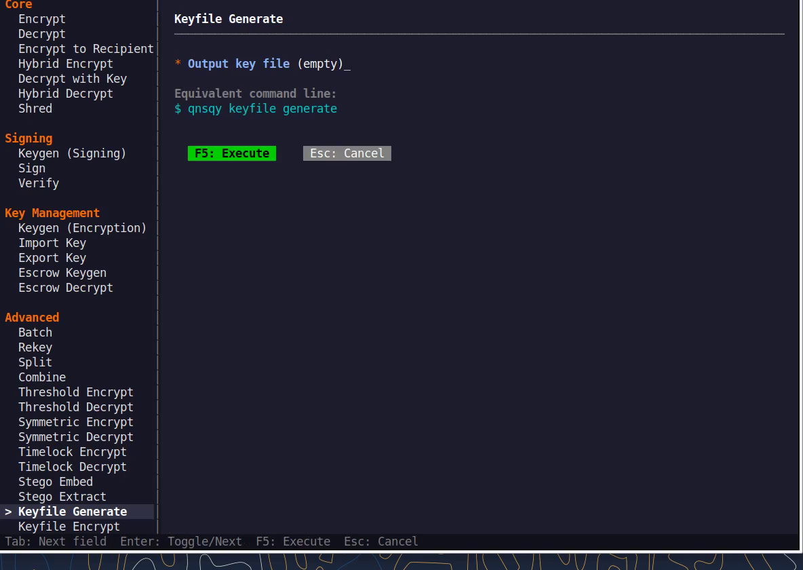Viewport: 803px width, 570px height.
Task: Open the Shred command
Action: [x=35, y=108]
